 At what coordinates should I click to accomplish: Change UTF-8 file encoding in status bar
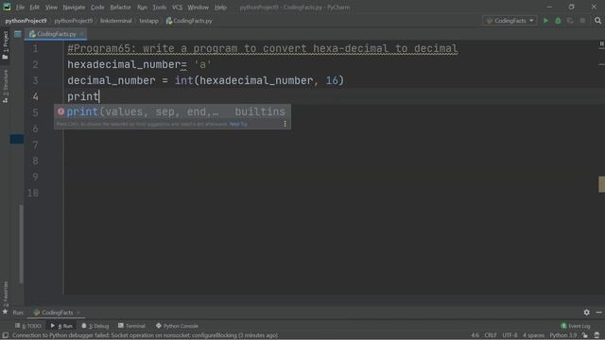(x=510, y=336)
